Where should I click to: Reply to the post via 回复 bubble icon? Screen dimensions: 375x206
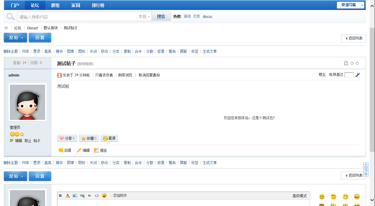tap(65, 150)
